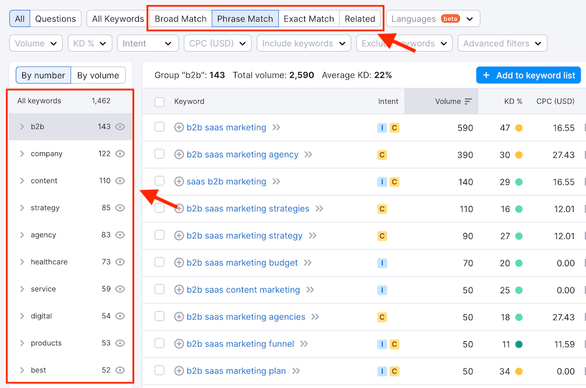The image size is (586, 388).
Task: Click the Add to keyword list button
Action: click(529, 75)
